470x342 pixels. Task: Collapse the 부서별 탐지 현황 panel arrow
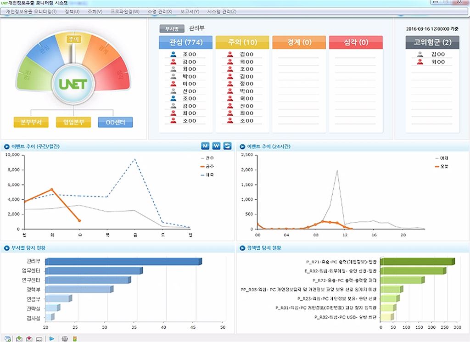6,248
